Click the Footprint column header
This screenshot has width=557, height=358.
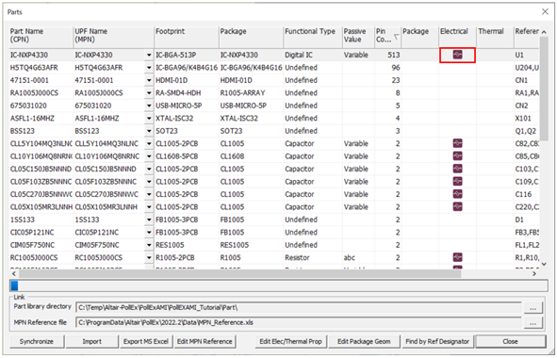click(187, 36)
